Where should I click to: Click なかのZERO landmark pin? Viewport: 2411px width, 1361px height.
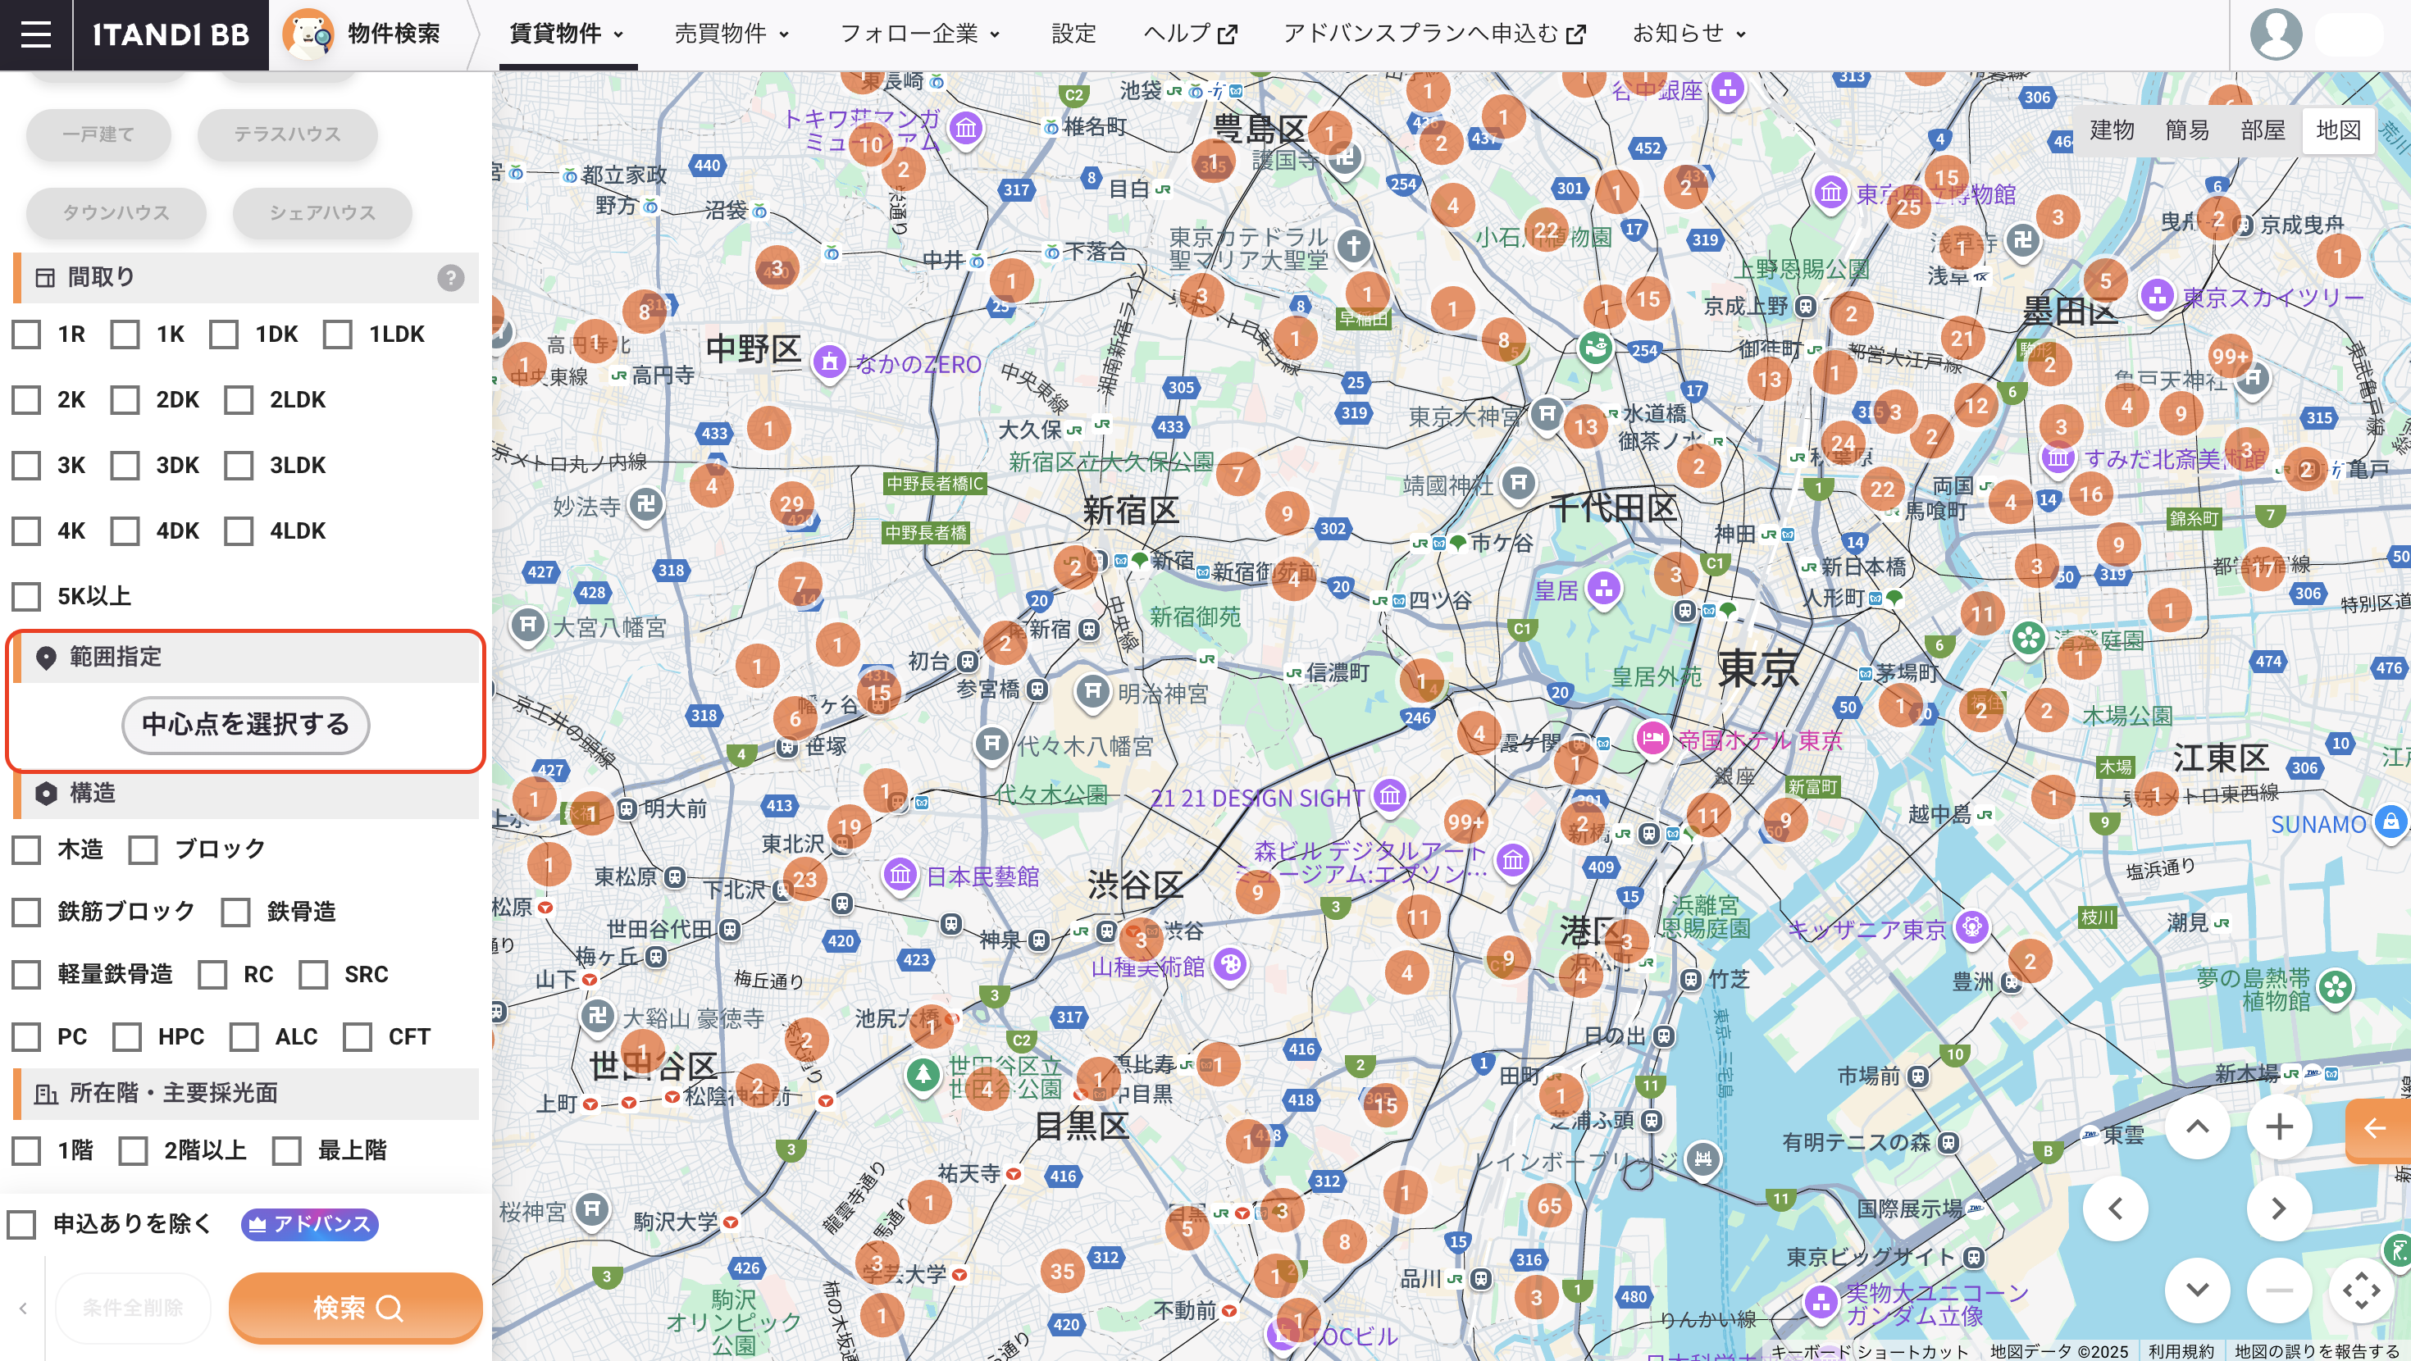point(829,362)
